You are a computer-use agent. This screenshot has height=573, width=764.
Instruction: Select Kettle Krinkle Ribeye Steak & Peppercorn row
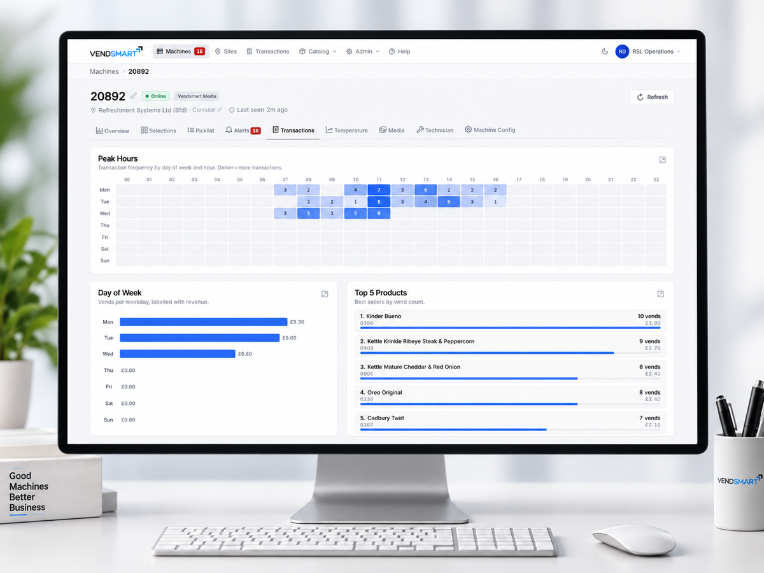(x=511, y=345)
